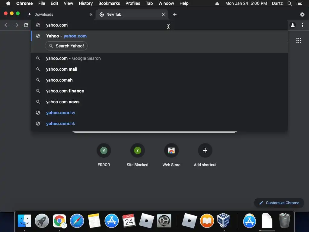309x232 pixels.
Task: Switch to the Downloads tab
Action: [x=59, y=14]
